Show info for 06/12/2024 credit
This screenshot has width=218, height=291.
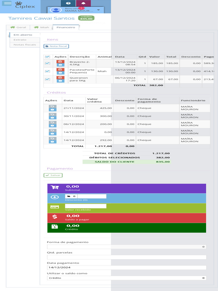pyautogui.click(x=53, y=126)
